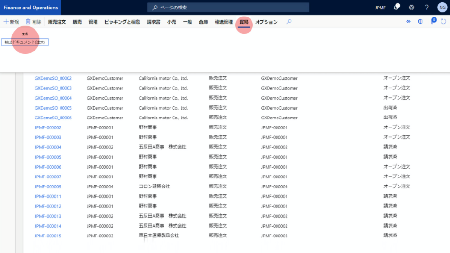450x253 pixels.
Task: Click the Power Apps diamond icon
Action: (408, 22)
